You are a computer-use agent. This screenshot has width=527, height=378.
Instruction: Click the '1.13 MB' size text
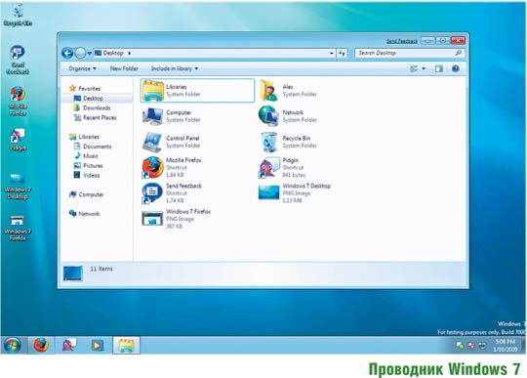(x=292, y=200)
